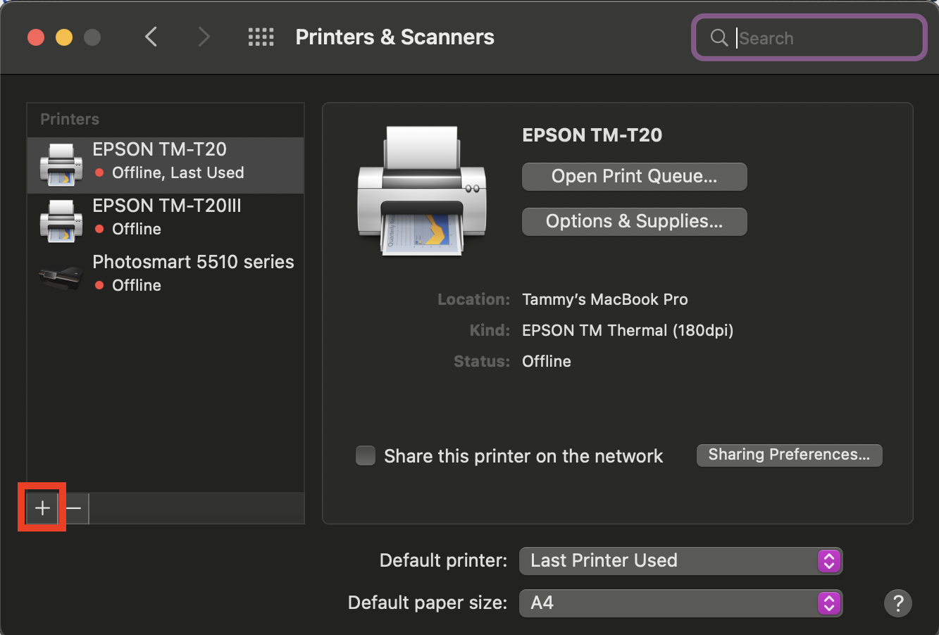Screen dimensions: 939x635
Task: Show all preferences grid icon
Action: [x=261, y=37]
